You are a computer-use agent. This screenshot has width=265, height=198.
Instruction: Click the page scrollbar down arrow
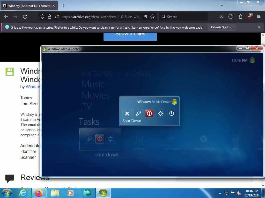pos(263,185)
